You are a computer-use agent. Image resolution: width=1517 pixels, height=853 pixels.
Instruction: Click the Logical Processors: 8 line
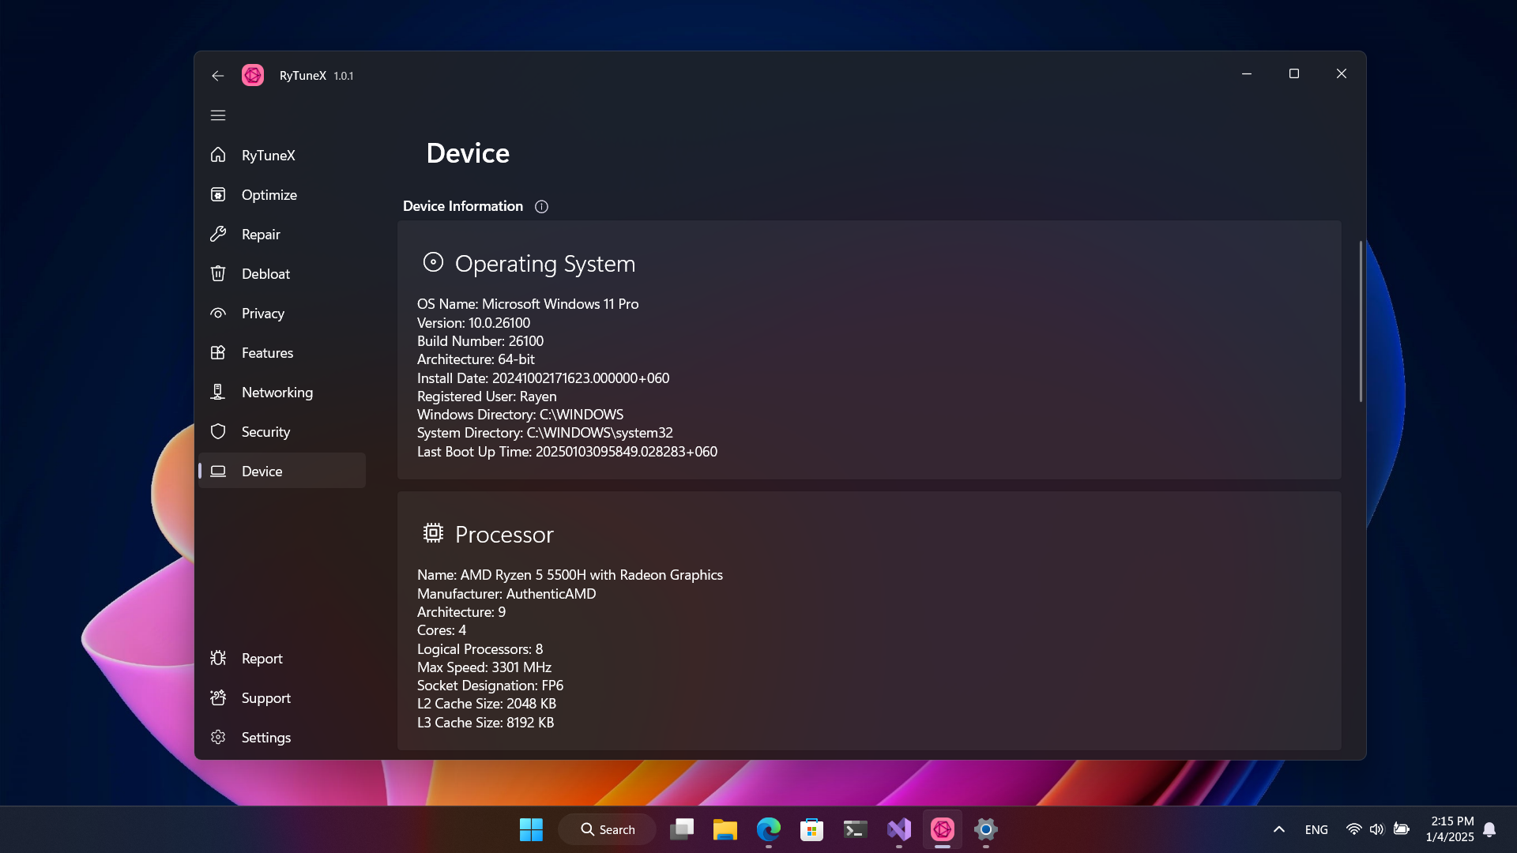(x=480, y=649)
